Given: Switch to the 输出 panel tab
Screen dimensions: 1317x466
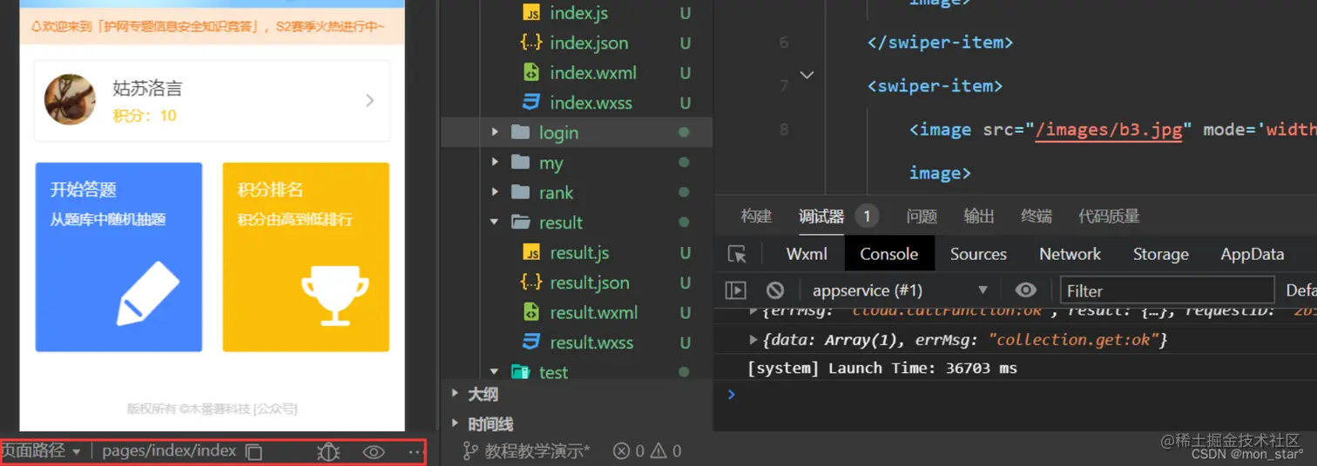Looking at the screenshot, I should point(979,216).
